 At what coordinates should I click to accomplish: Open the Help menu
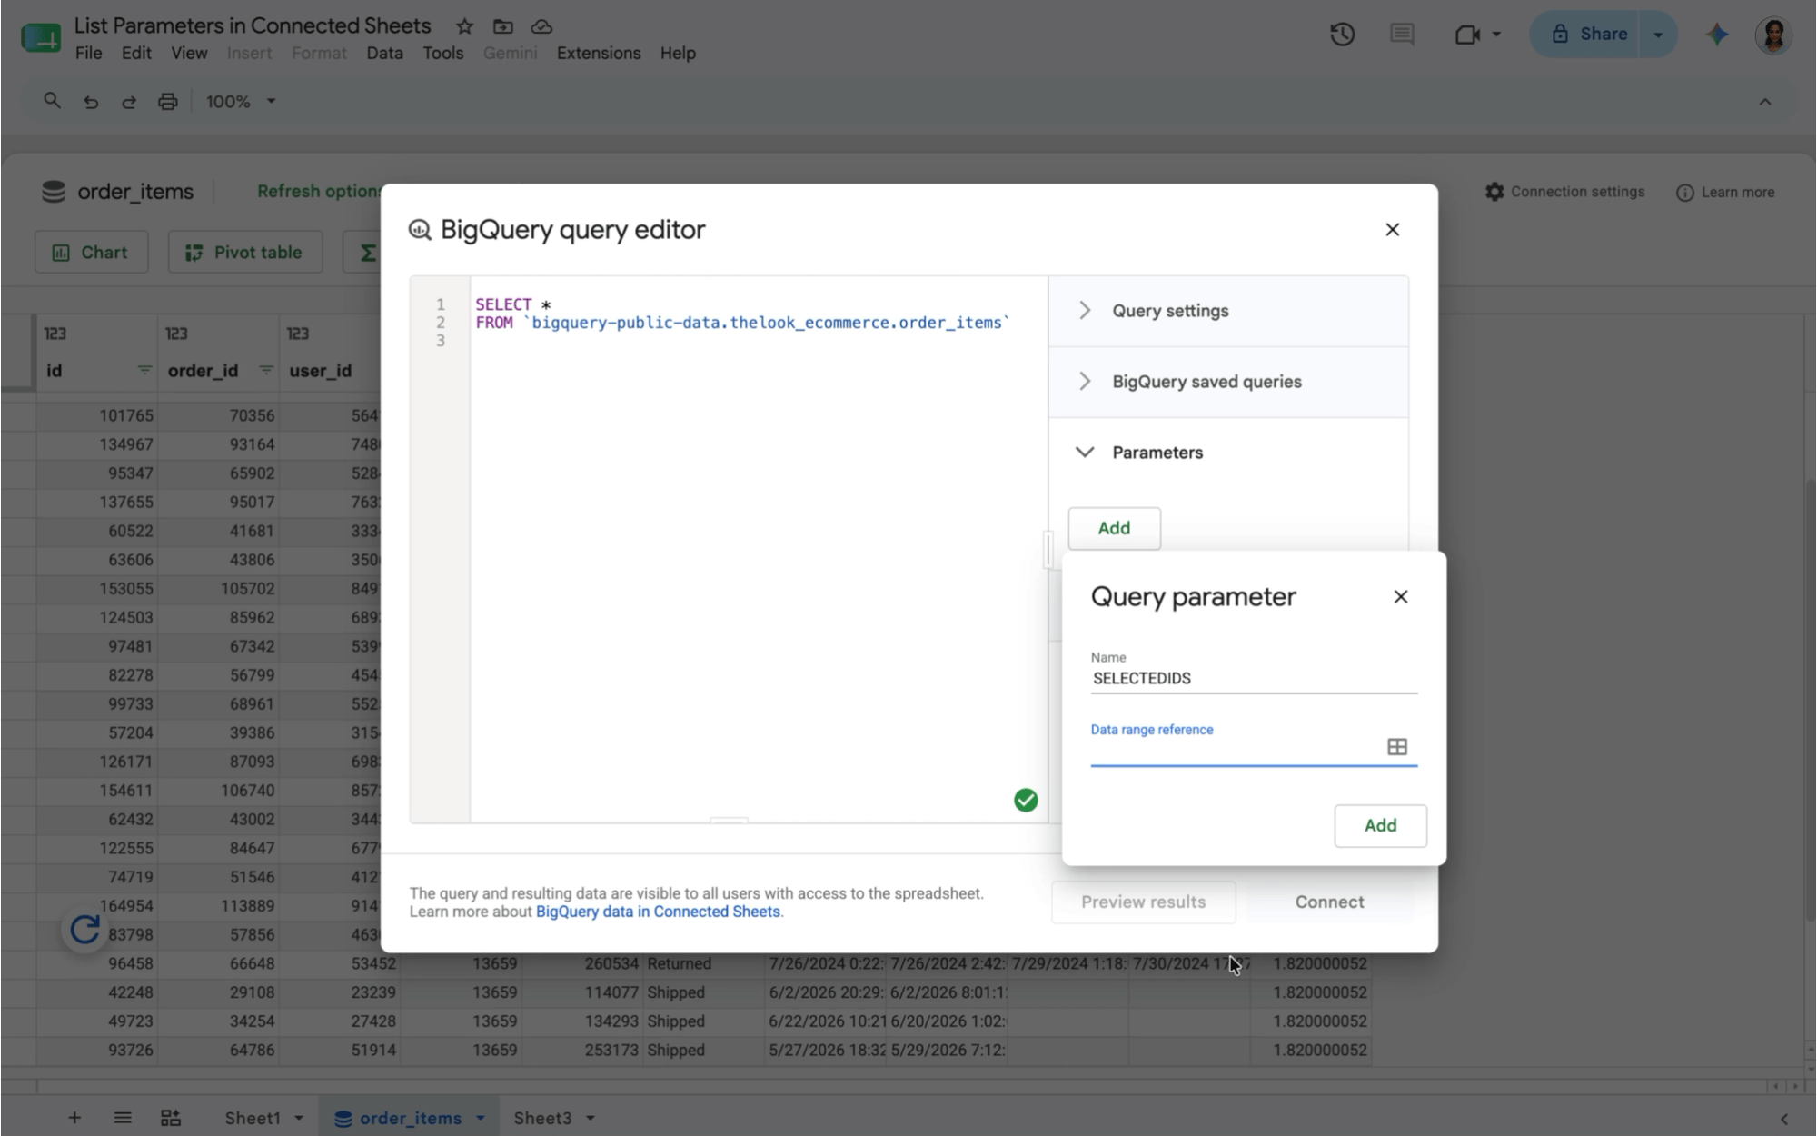click(x=678, y=54)
